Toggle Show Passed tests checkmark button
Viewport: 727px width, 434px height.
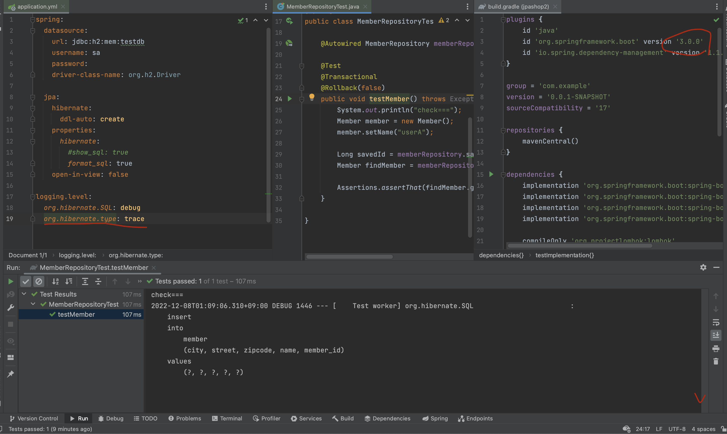(26, 281)
